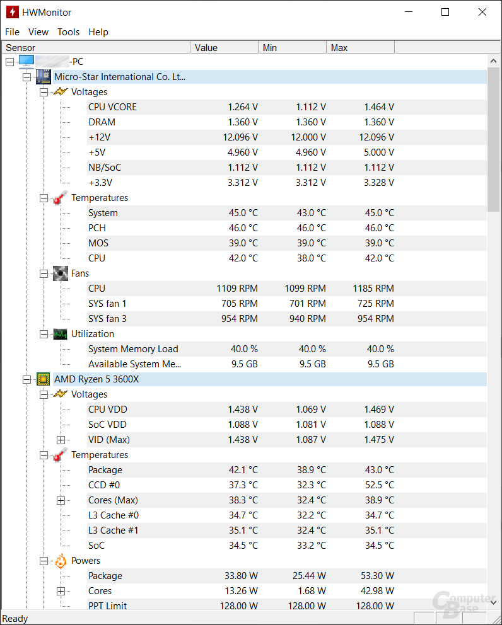Screen dimensions: 502x625
Task: Open the Tools menu
Action: 68,32
